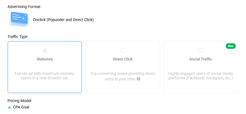The image size is (246, 114).
Task: Click the Traffic Type heading
Action: 17,37
